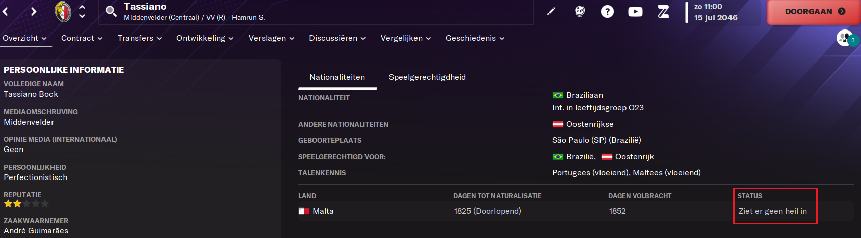Switch to the Speelgerechtigdheid tab
The height and width of the screenshot is (238, 861).
[x=427, y=77]
